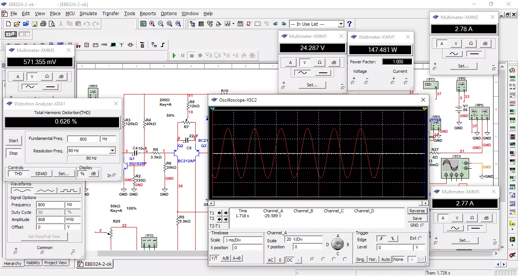
Task: Click the Zoom Fit to Page icon
Action: [178, 24]
